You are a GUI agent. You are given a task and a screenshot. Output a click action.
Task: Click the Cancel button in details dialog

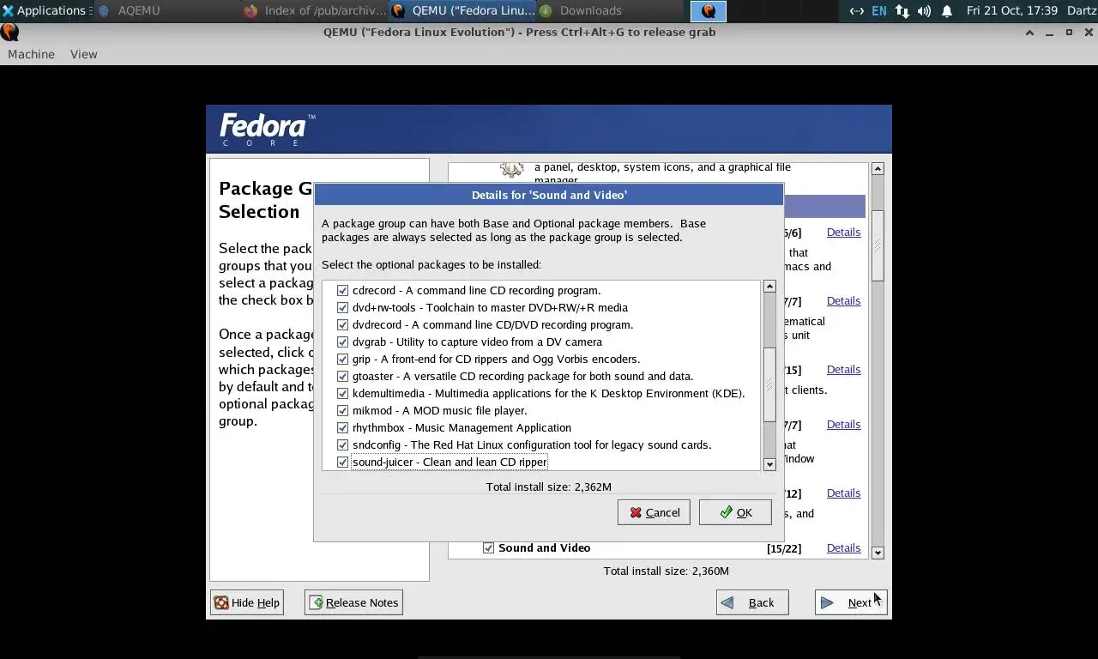(654, 512)
